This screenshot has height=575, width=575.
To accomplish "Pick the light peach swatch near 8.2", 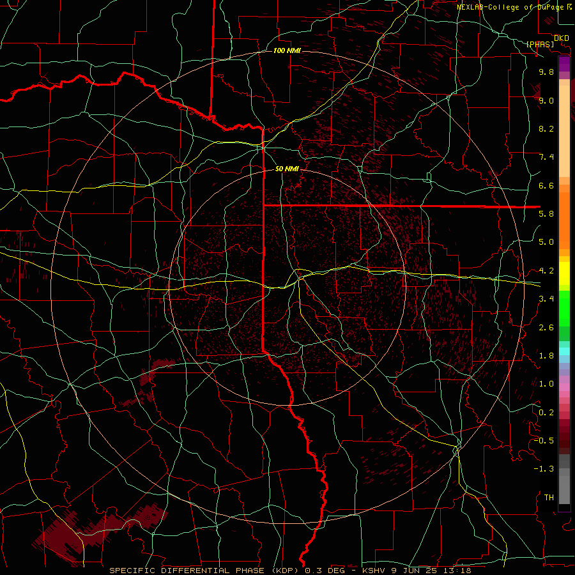I will [x=564, y=131].
